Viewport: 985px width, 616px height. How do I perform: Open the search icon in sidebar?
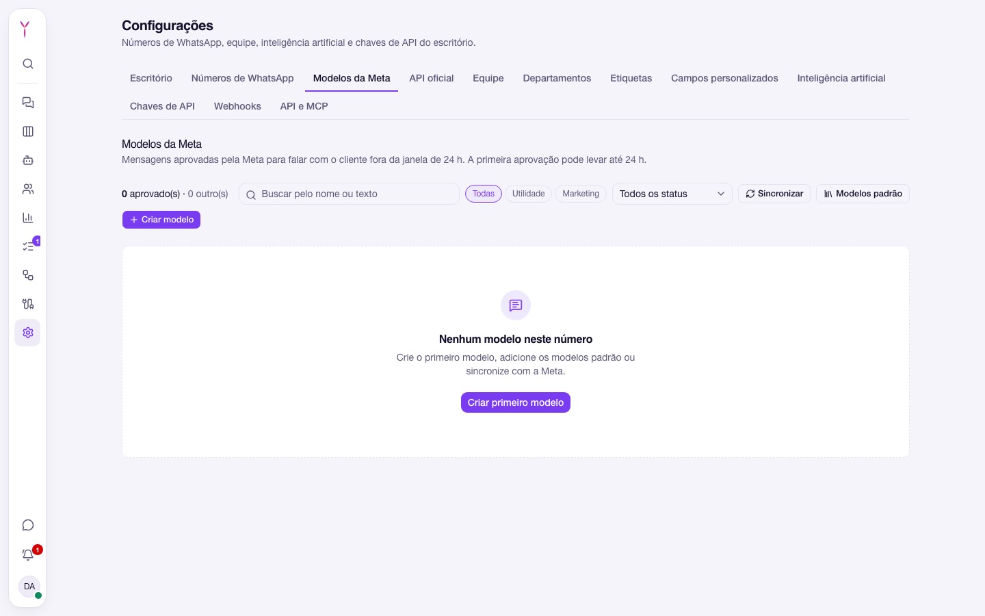pyautogui.click(x=28, y=64)
